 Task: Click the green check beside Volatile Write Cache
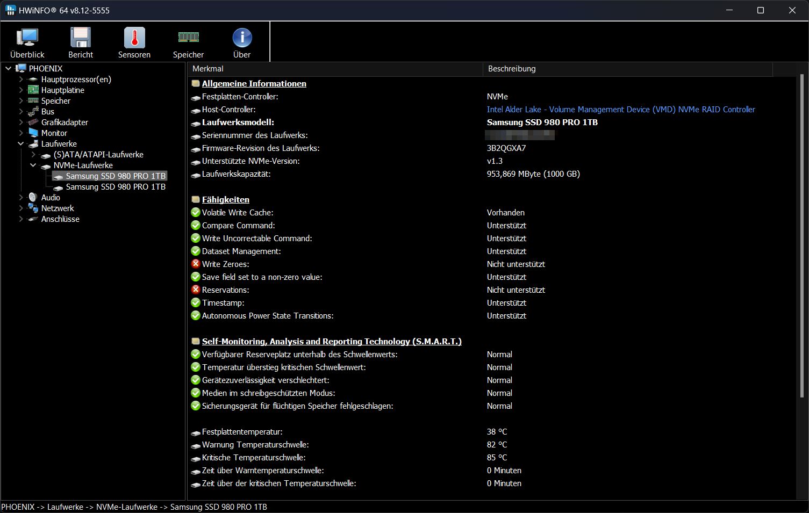click(x=196, y=212)
